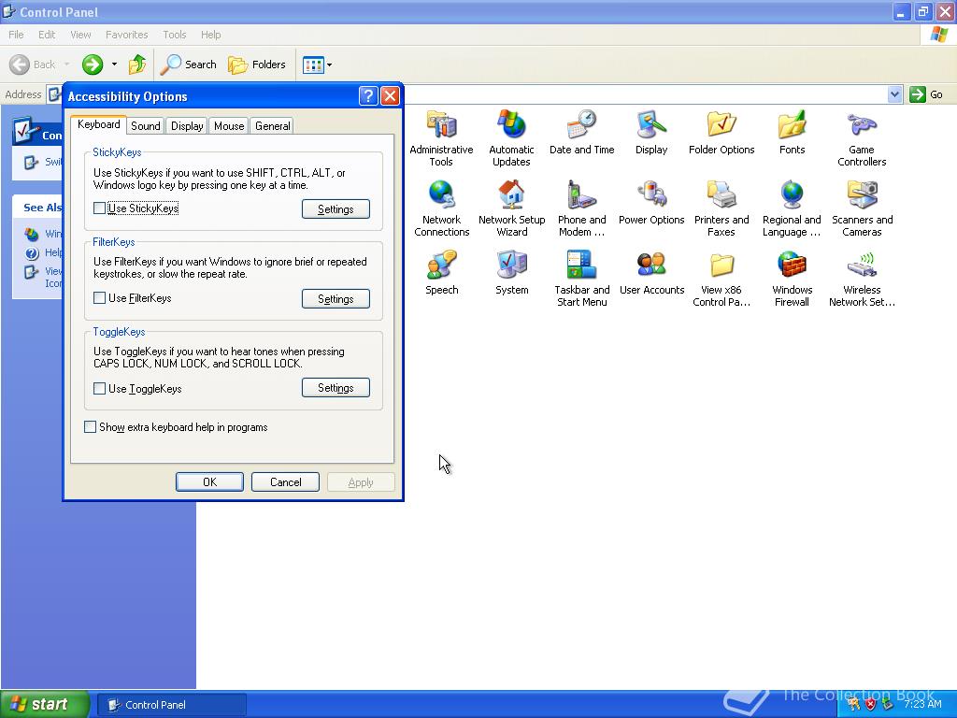957x718 pixels.
Task: Click the Start button
Action: pos(45,704)
